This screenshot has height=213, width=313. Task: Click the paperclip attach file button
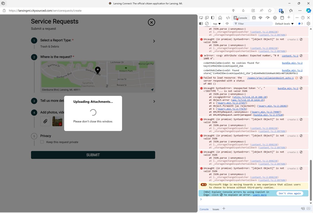(x=45, y=121)
